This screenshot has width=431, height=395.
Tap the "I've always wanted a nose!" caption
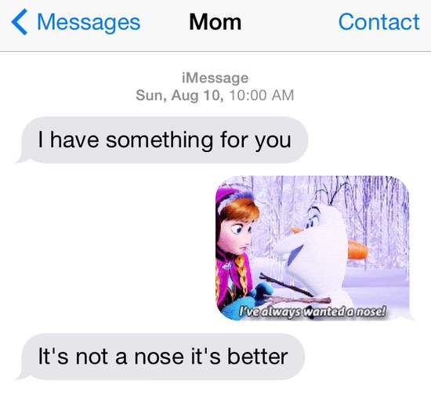pyautogui.click(x=313, y=312)
